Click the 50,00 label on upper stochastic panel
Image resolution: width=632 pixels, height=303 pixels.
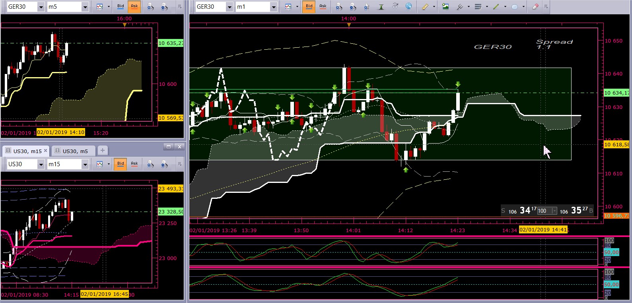pyautogui.click(x=611, y=252)
